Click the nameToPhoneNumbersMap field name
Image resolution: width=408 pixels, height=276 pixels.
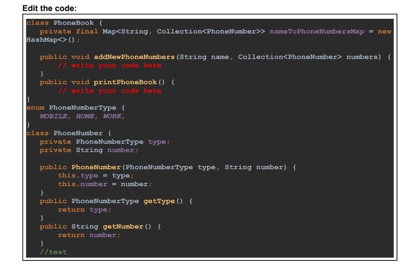(x=317, y=31)
